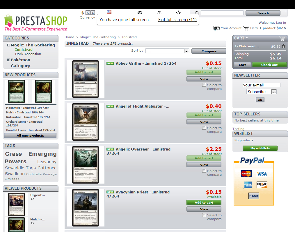
Task: Open Abbey Griffin card image
Action: [x=86, y=79]
